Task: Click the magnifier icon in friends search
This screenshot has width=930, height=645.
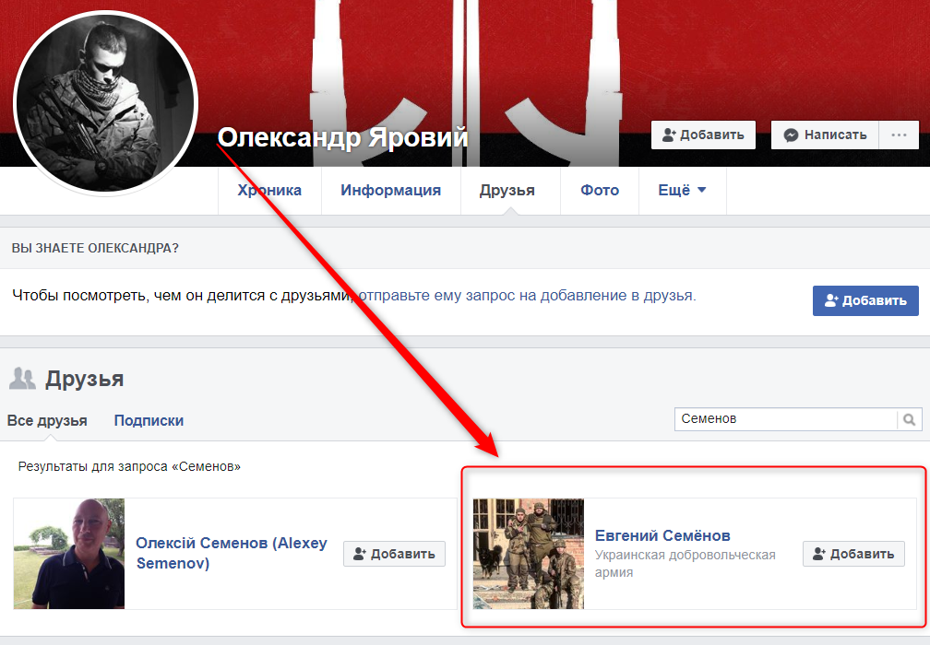Action: pyautogui.click(x=910, y=419)
